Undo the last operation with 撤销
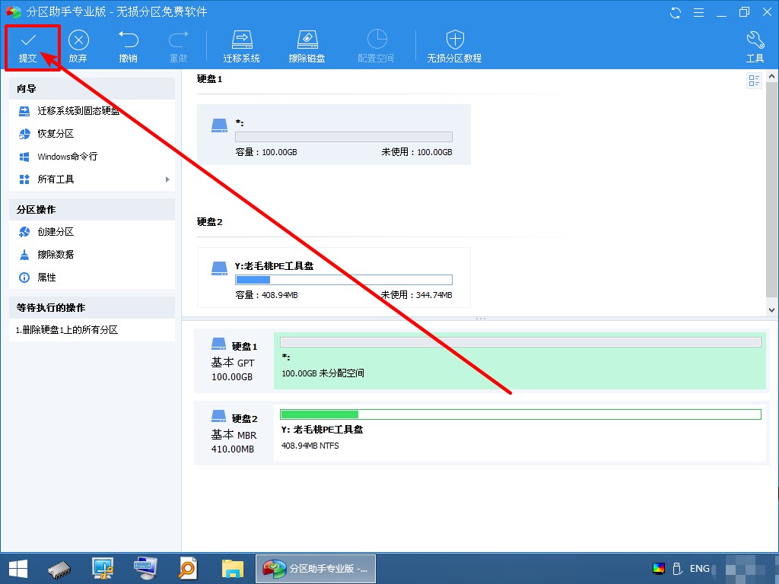 (x=128, y=46)
